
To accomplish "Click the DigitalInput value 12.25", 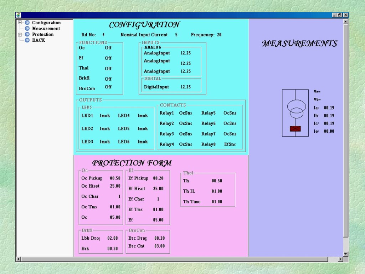I will point(185,87).
